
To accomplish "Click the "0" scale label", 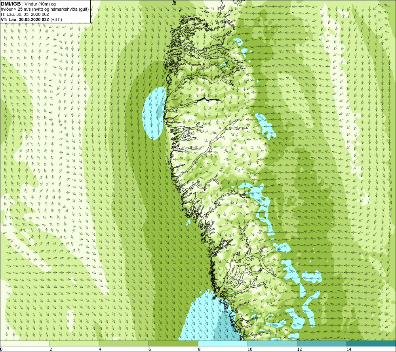I will click(1, 349).
